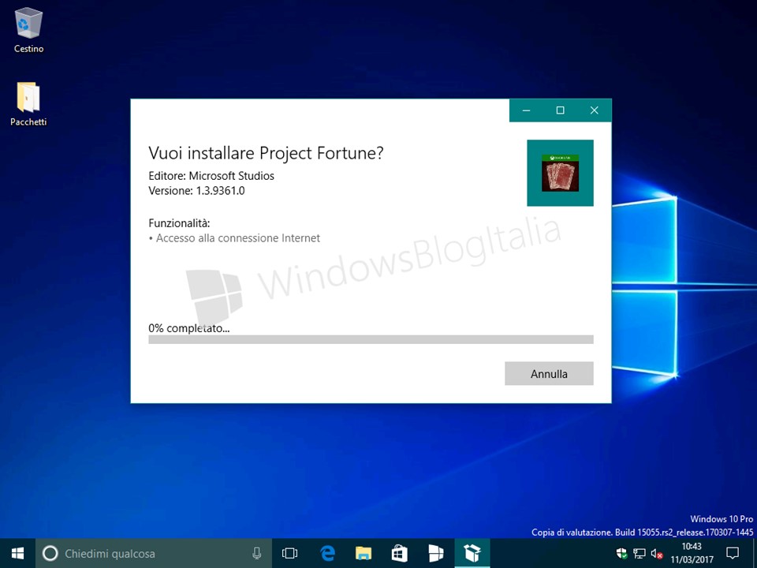Open the Action Center notifications icon
Image resolution: width=757 pixels, height=568 pixels.
[x=733, y=554]
